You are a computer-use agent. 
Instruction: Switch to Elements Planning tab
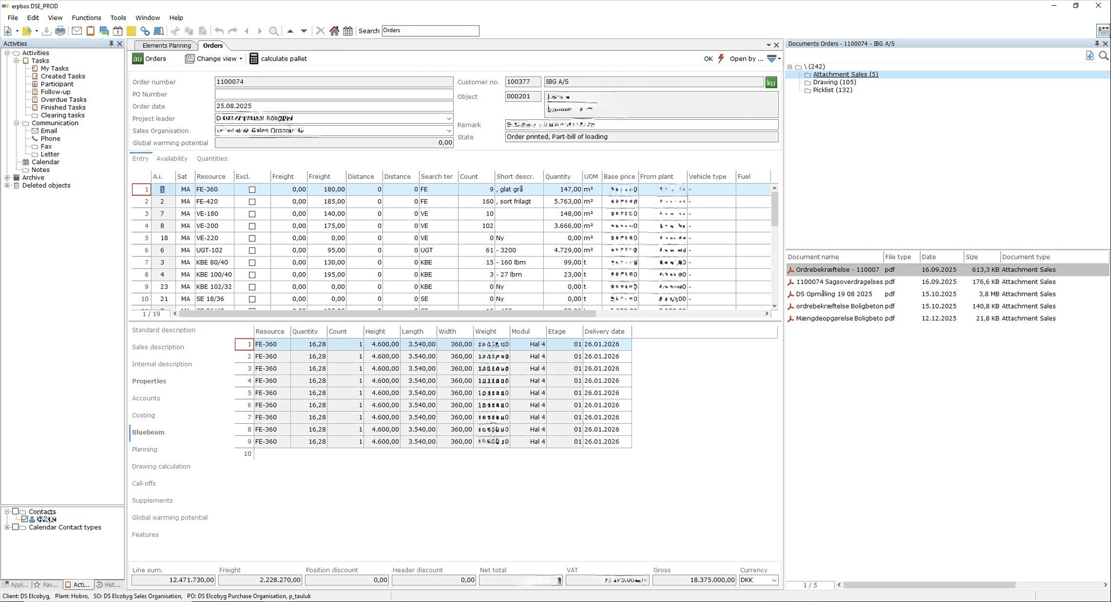166,46
